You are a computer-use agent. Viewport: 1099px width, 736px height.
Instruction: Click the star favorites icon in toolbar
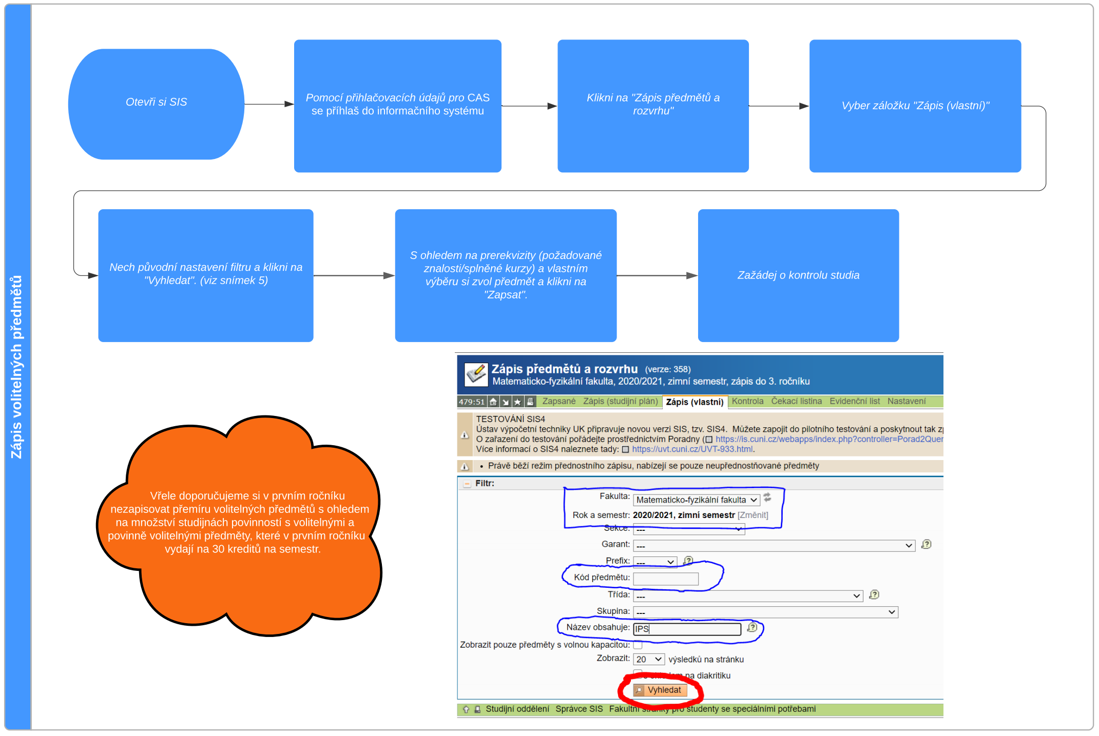517,402
